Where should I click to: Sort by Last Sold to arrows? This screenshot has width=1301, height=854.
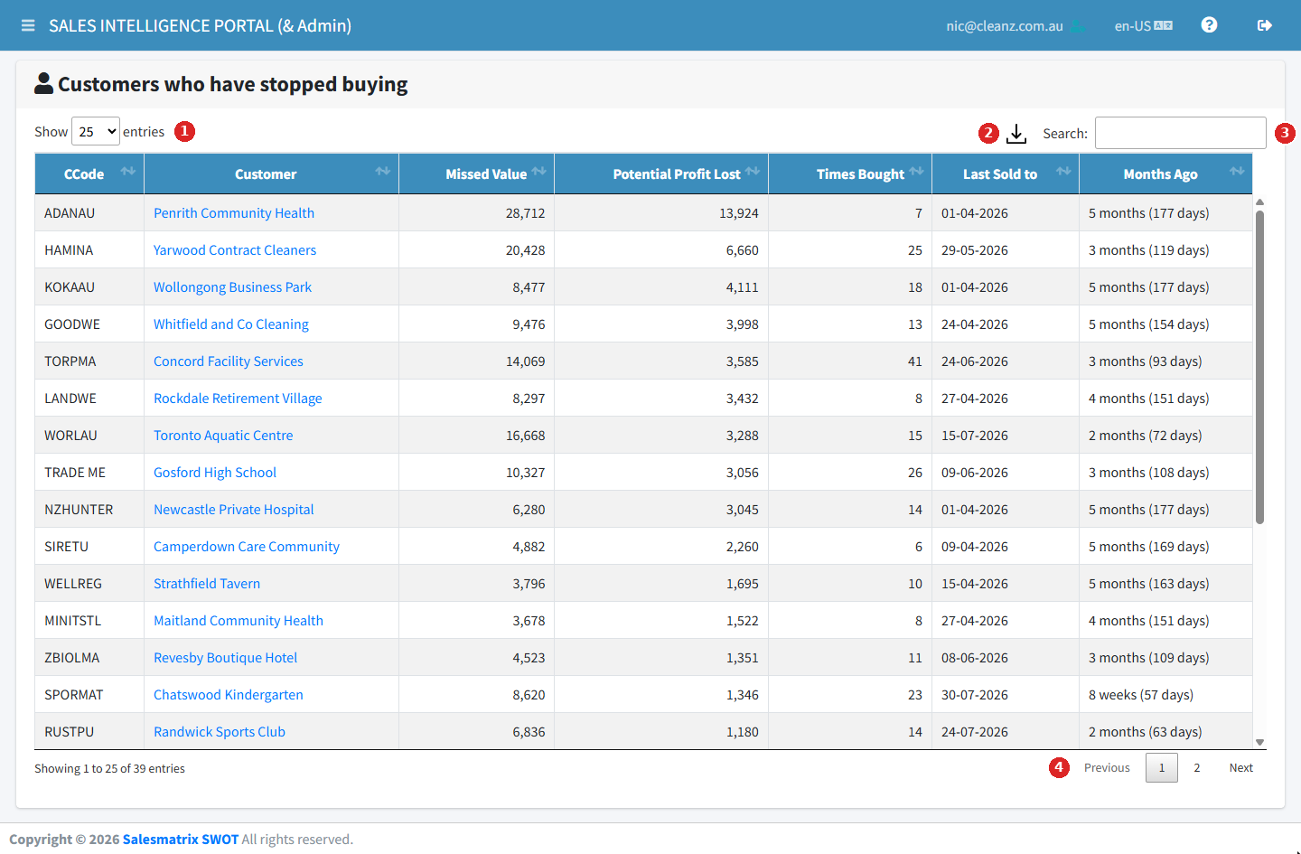1063,172
